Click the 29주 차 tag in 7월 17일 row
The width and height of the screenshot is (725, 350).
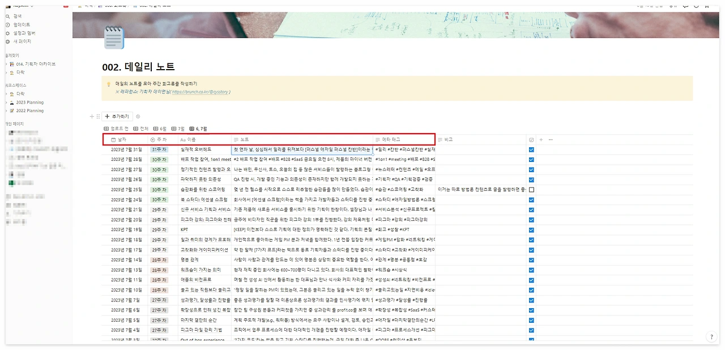(x=159, y=250)
